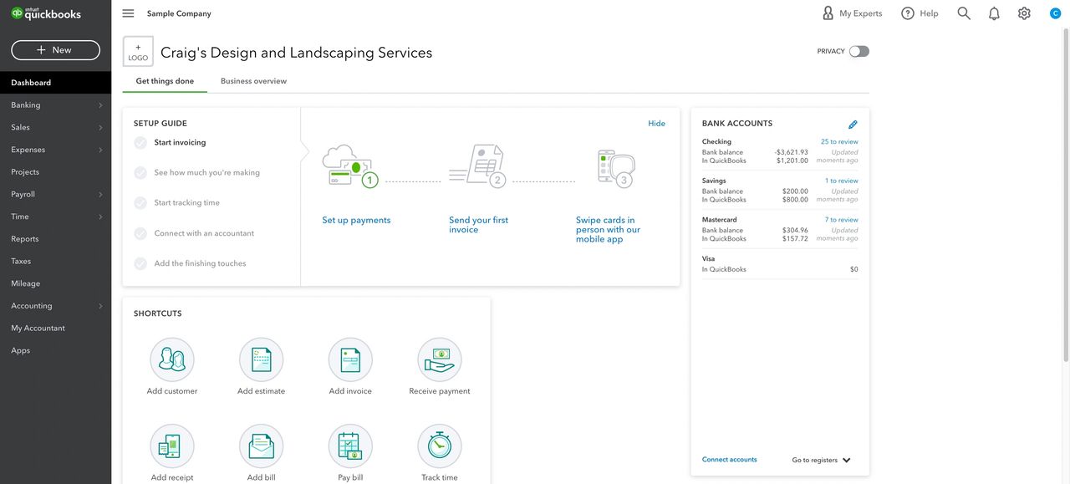Image resolution: width=1070 pixels, height=484 pixels.
Task: Expand the Banking sidebar submenu
Action: pos(100,105)
